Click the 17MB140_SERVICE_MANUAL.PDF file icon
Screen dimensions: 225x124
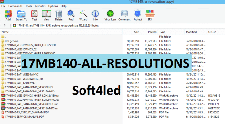tap(3, 117)
